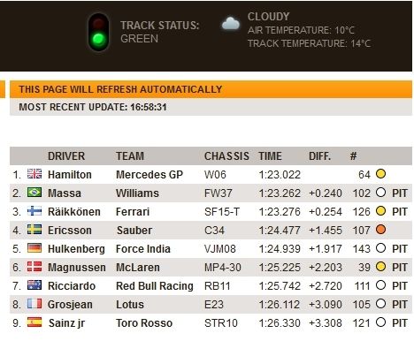Screen dimensions: 414x341
Task: Click driver name Räikkönen
Action: 74,212
